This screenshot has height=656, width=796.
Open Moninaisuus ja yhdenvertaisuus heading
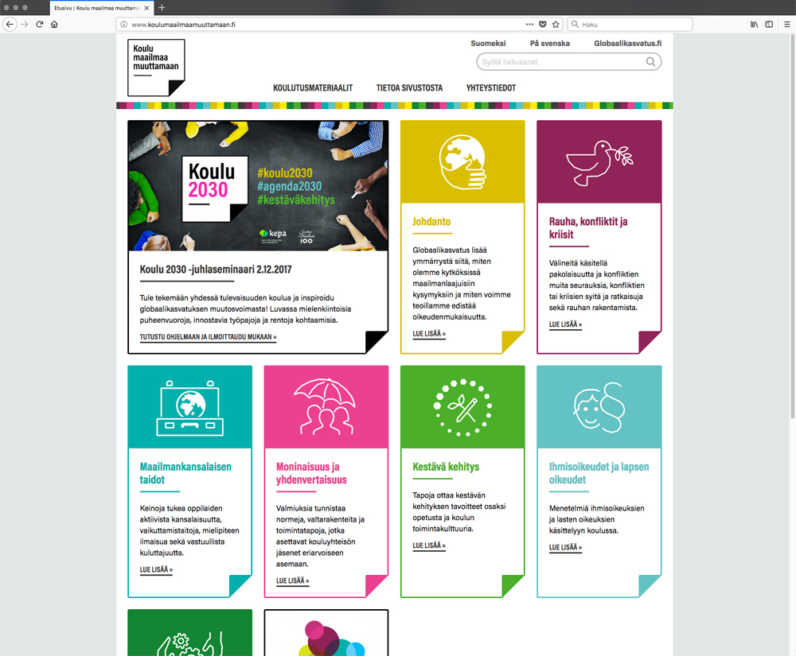pos(312,473)
